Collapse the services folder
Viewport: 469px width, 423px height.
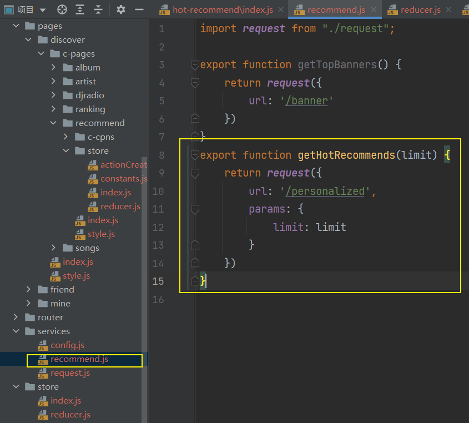(x=16, y=331)
